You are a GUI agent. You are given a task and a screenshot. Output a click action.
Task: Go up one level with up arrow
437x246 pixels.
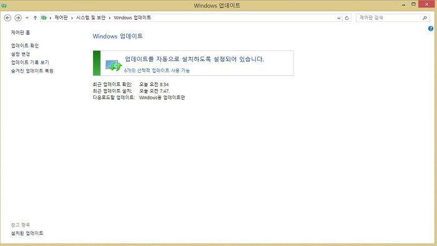[x=35, y=18]
